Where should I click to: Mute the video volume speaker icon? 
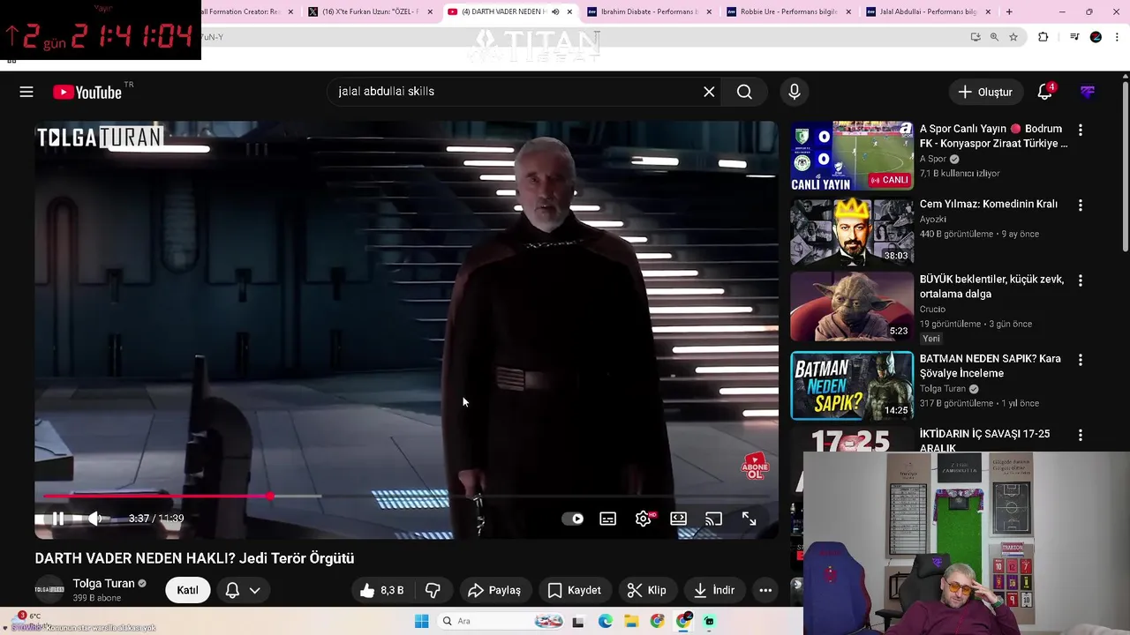(x=94, y=519)
